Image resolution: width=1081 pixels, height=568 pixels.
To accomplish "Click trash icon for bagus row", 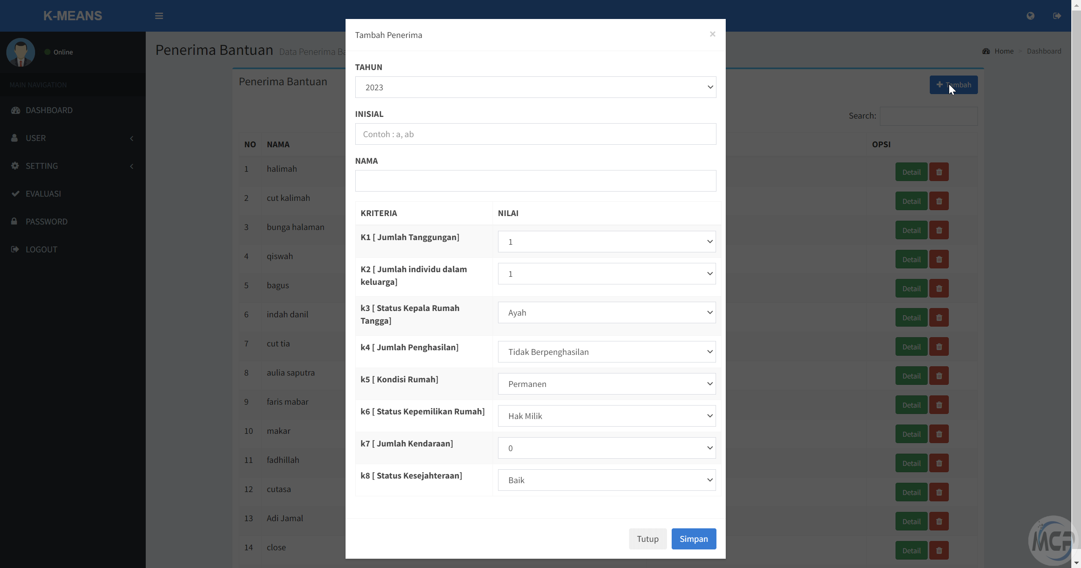I will [939, 289].
